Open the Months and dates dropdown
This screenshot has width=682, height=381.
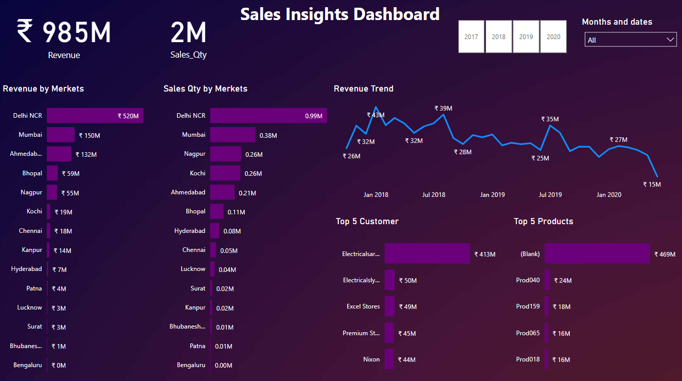pos(630,40)
